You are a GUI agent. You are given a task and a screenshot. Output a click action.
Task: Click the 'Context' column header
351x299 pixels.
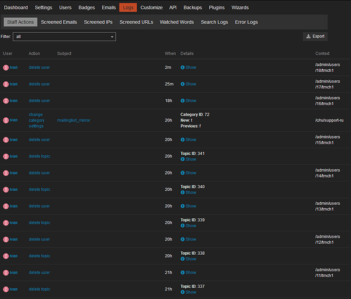(322, 53)
